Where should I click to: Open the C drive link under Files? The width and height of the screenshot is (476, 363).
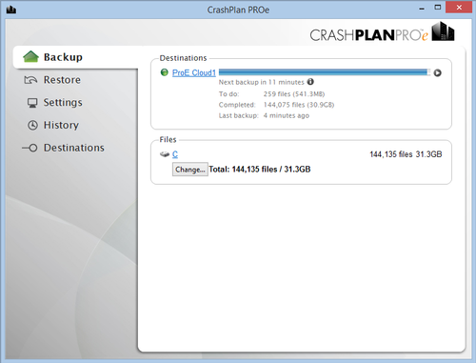click(175, 154)
